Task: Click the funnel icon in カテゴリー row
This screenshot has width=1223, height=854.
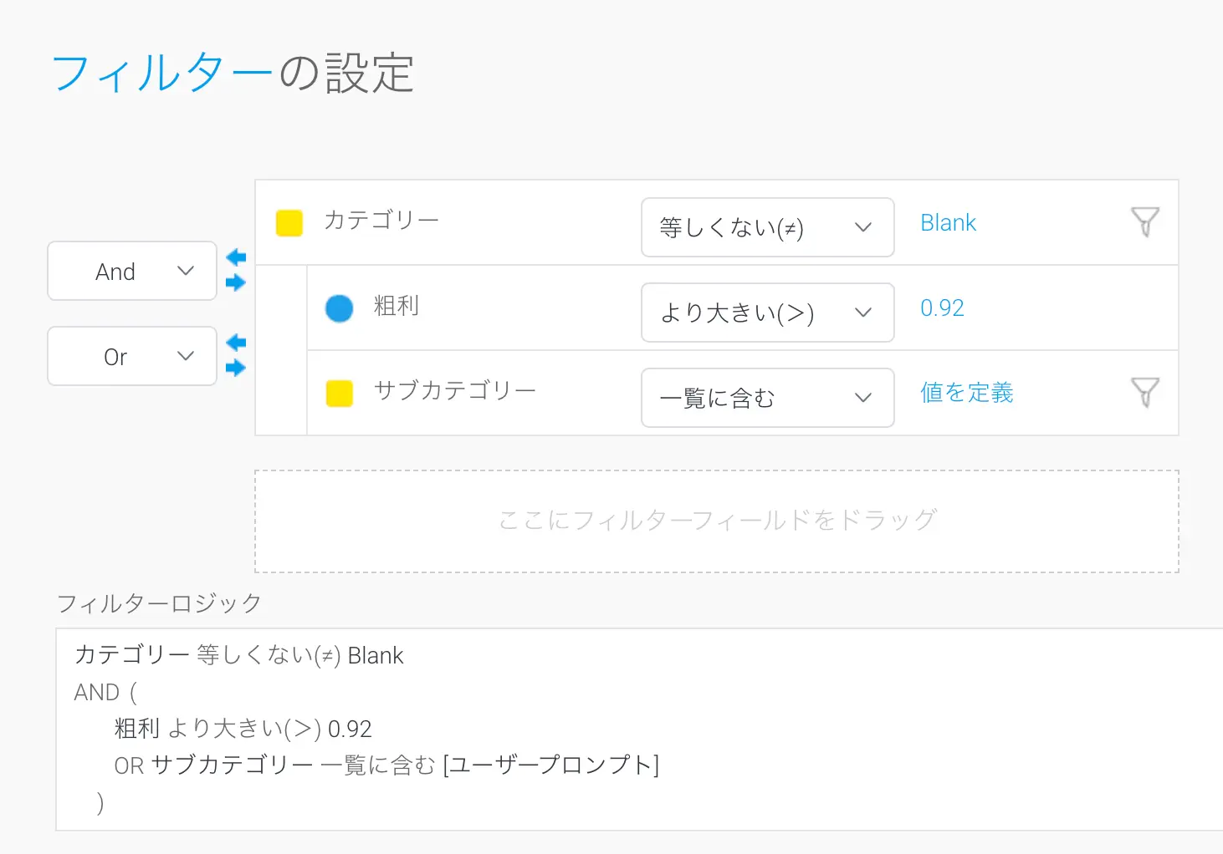Action: (x=1144, y=222)
